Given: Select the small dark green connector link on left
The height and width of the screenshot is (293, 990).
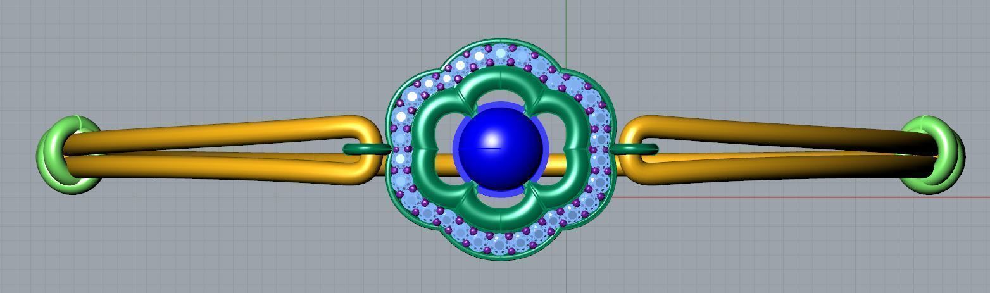Looking at the screenshot, I should 368,149.
